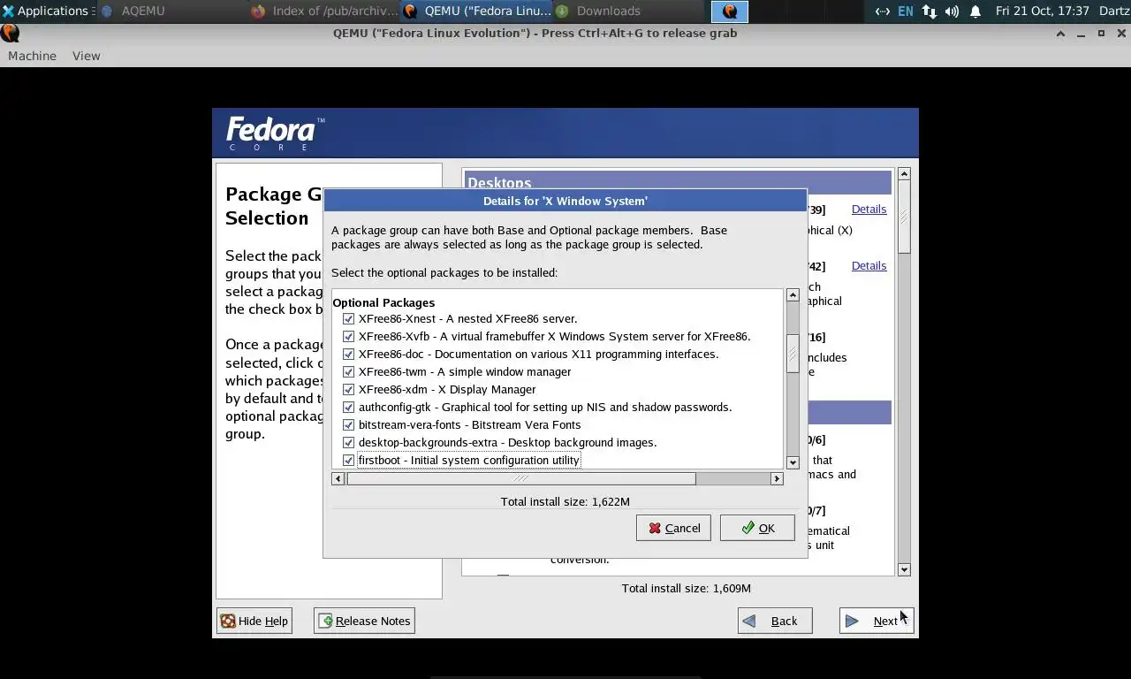Uncheck the XFree86-Xvfb package checkbox
1131x679 pixels.
coord(348,336)
